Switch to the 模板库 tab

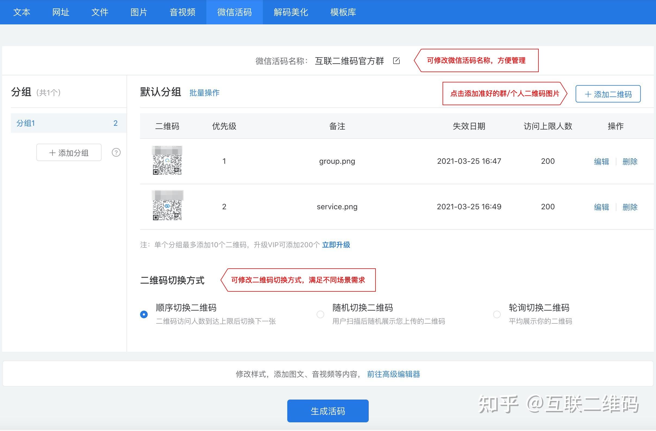[x=343, y=12]
